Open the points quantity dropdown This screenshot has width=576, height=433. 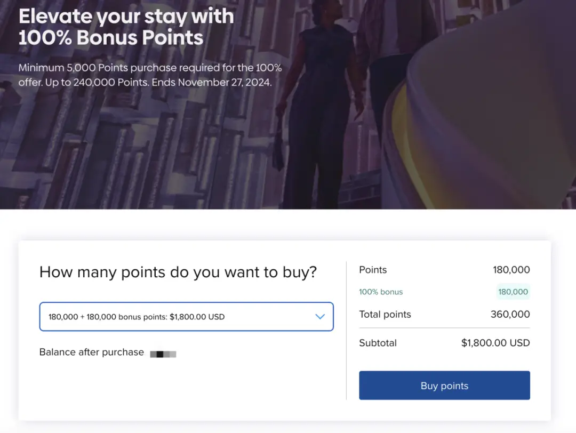(186, 317)
